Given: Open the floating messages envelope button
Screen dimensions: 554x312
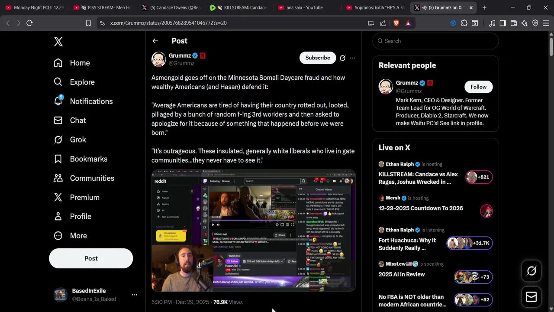Looking at the screenshot, I should point(531,297).
